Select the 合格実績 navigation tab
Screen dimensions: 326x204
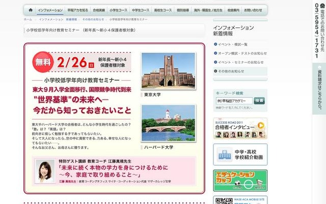click(x=99, y=10)
